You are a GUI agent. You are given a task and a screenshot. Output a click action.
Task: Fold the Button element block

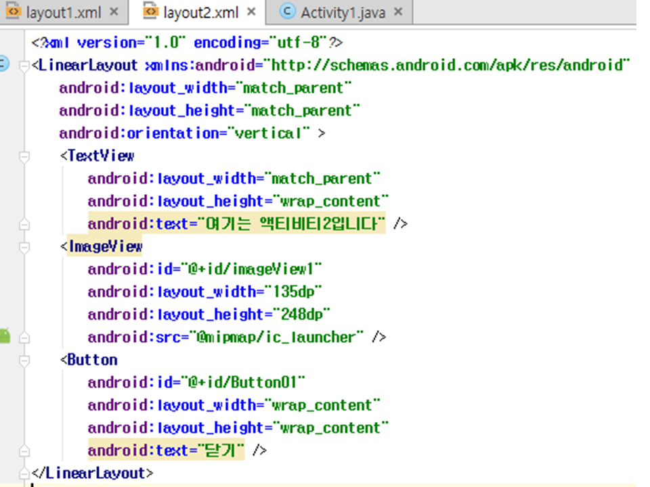click(25, 360)
